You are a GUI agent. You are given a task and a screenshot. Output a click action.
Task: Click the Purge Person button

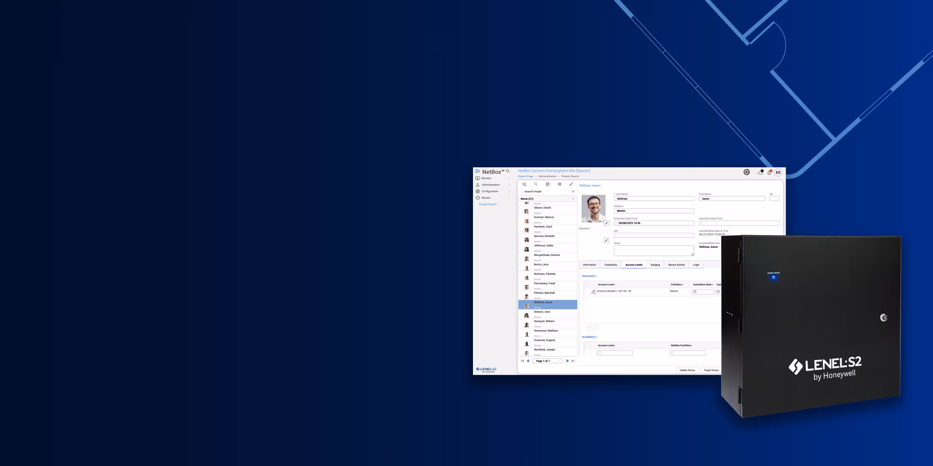pos(711,370)
